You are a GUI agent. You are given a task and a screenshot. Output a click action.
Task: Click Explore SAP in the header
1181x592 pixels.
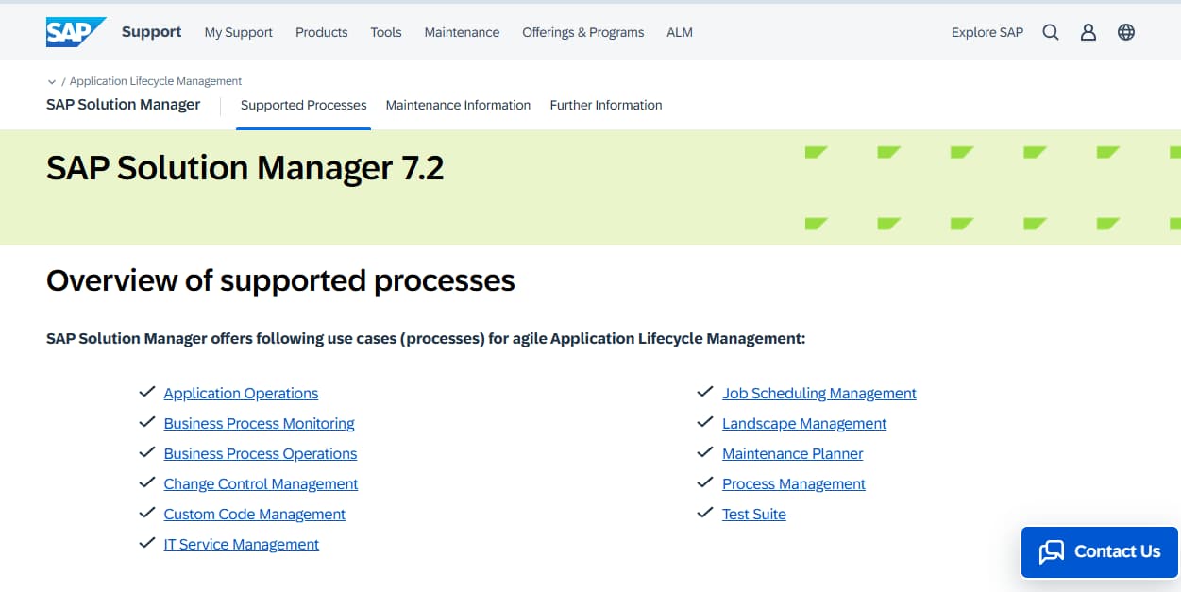(987, 32)
